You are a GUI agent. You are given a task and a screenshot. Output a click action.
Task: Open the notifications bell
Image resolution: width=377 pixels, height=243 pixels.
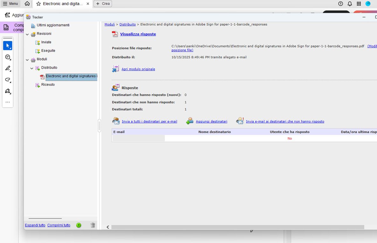tap(350, 3)
